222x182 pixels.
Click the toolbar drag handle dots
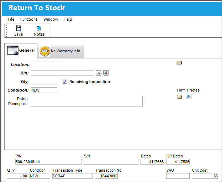[x=6, y=31]
